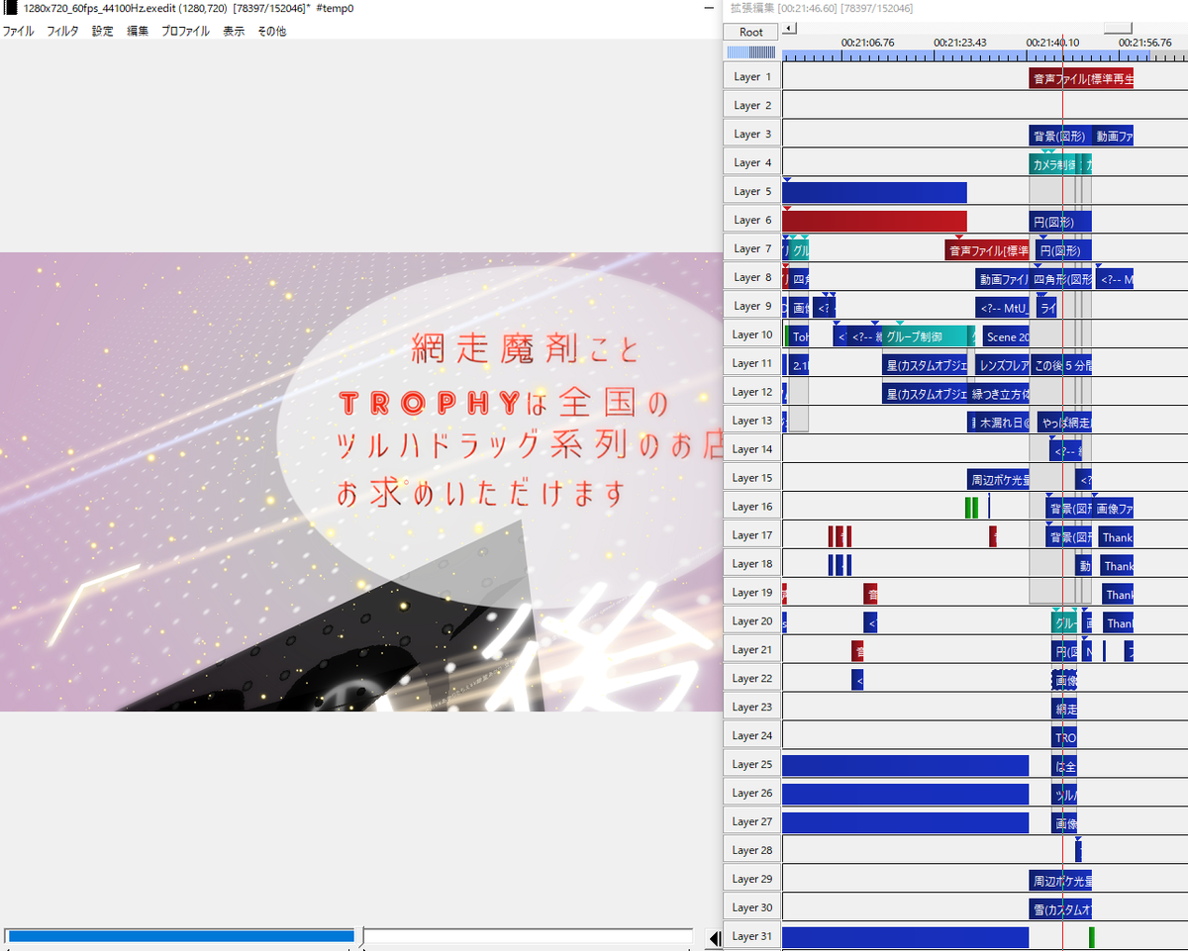Viewport: 1188px width, 951px height.
Task: Select グループ制御 object on Layer 10
Action: [x=923, y=337]
